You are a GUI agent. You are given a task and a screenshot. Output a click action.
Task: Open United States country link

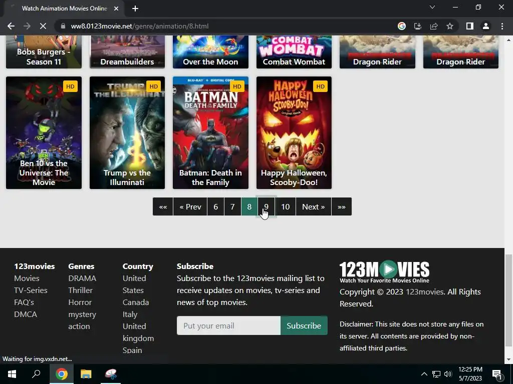pos(134,284)
